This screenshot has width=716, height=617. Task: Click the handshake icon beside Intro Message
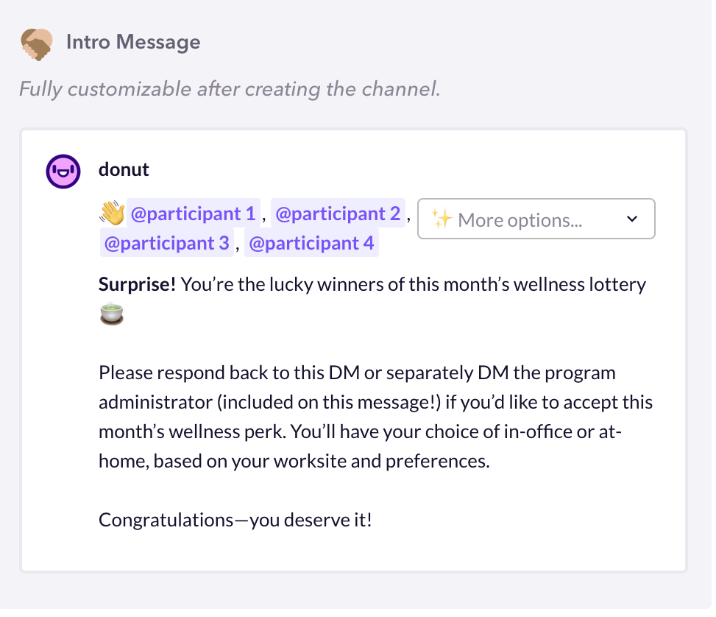tap(36, 43)
